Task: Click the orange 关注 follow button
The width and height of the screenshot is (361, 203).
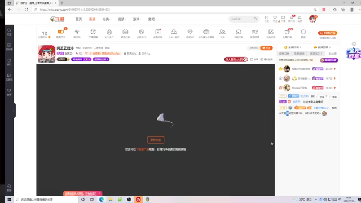Action: point(266,48)
